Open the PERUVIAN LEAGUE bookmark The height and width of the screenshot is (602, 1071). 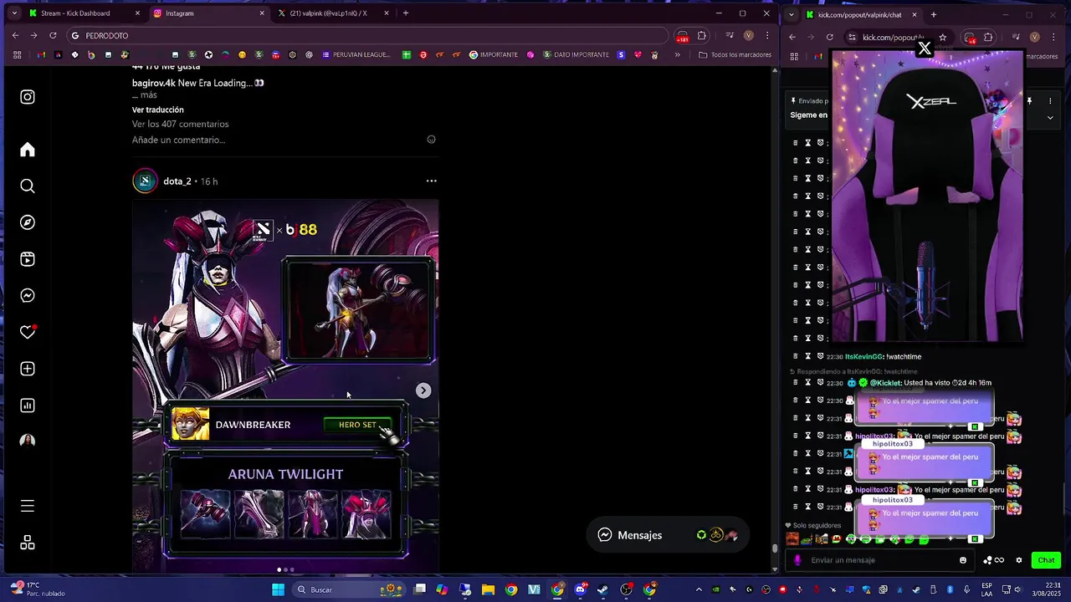coord(356,55)
